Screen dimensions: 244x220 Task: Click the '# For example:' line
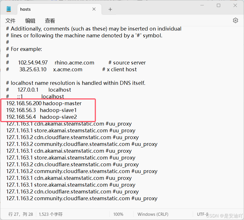point(24,49)
